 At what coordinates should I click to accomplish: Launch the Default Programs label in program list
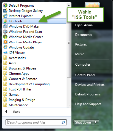(21, 6)
